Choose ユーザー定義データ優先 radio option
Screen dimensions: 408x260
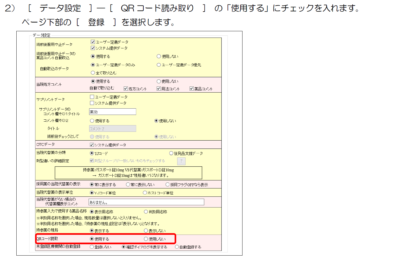coord(159,65)
